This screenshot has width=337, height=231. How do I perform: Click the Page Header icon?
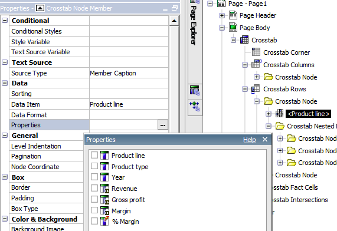point(233,15)
